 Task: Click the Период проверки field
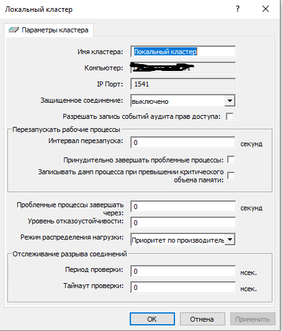(183, 271)
